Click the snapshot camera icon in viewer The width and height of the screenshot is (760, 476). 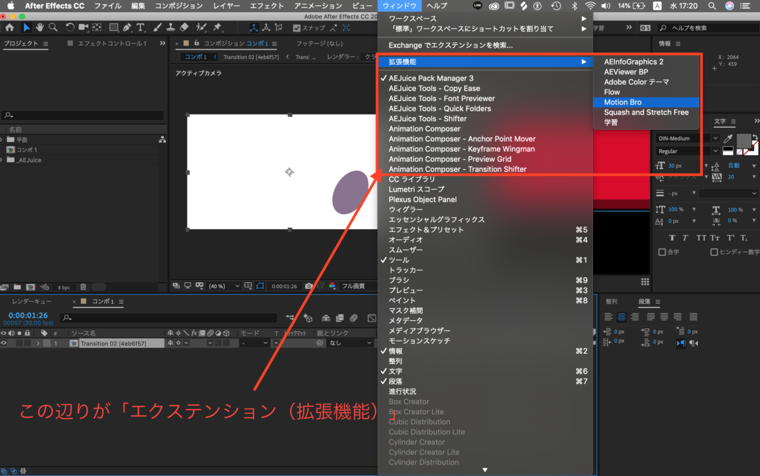(308, 286)
